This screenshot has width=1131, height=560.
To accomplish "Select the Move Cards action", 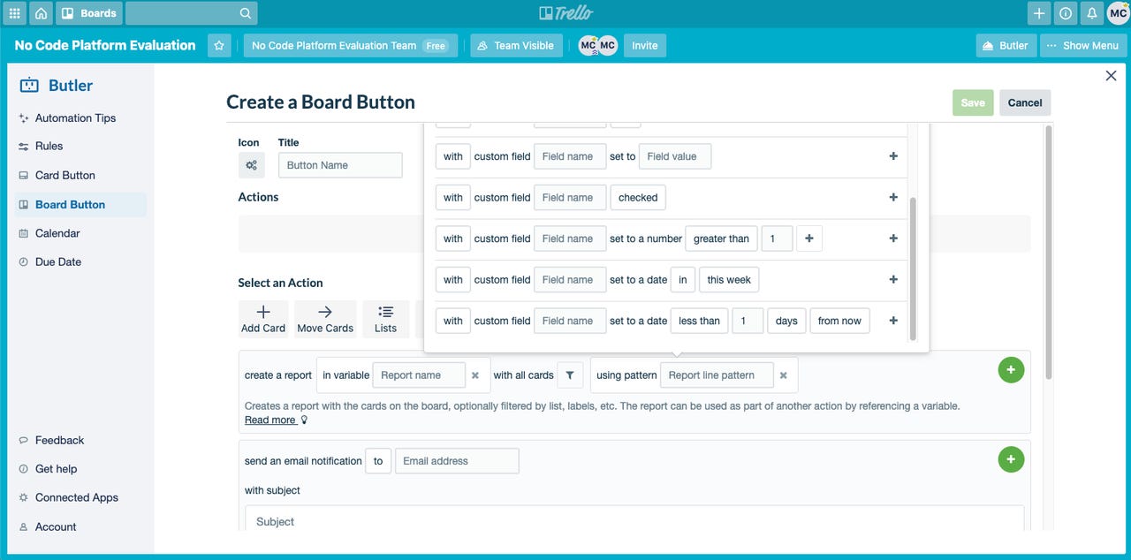I will (x=325, y=318).
